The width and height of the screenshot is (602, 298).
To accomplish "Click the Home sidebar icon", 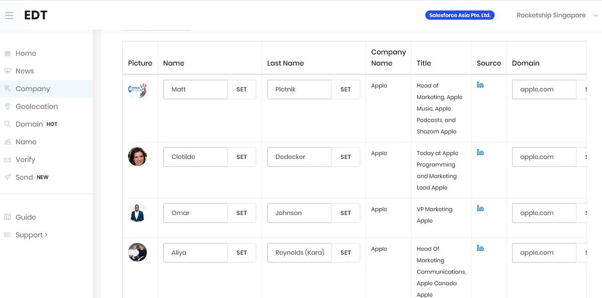I will click(x=7, y=54).
